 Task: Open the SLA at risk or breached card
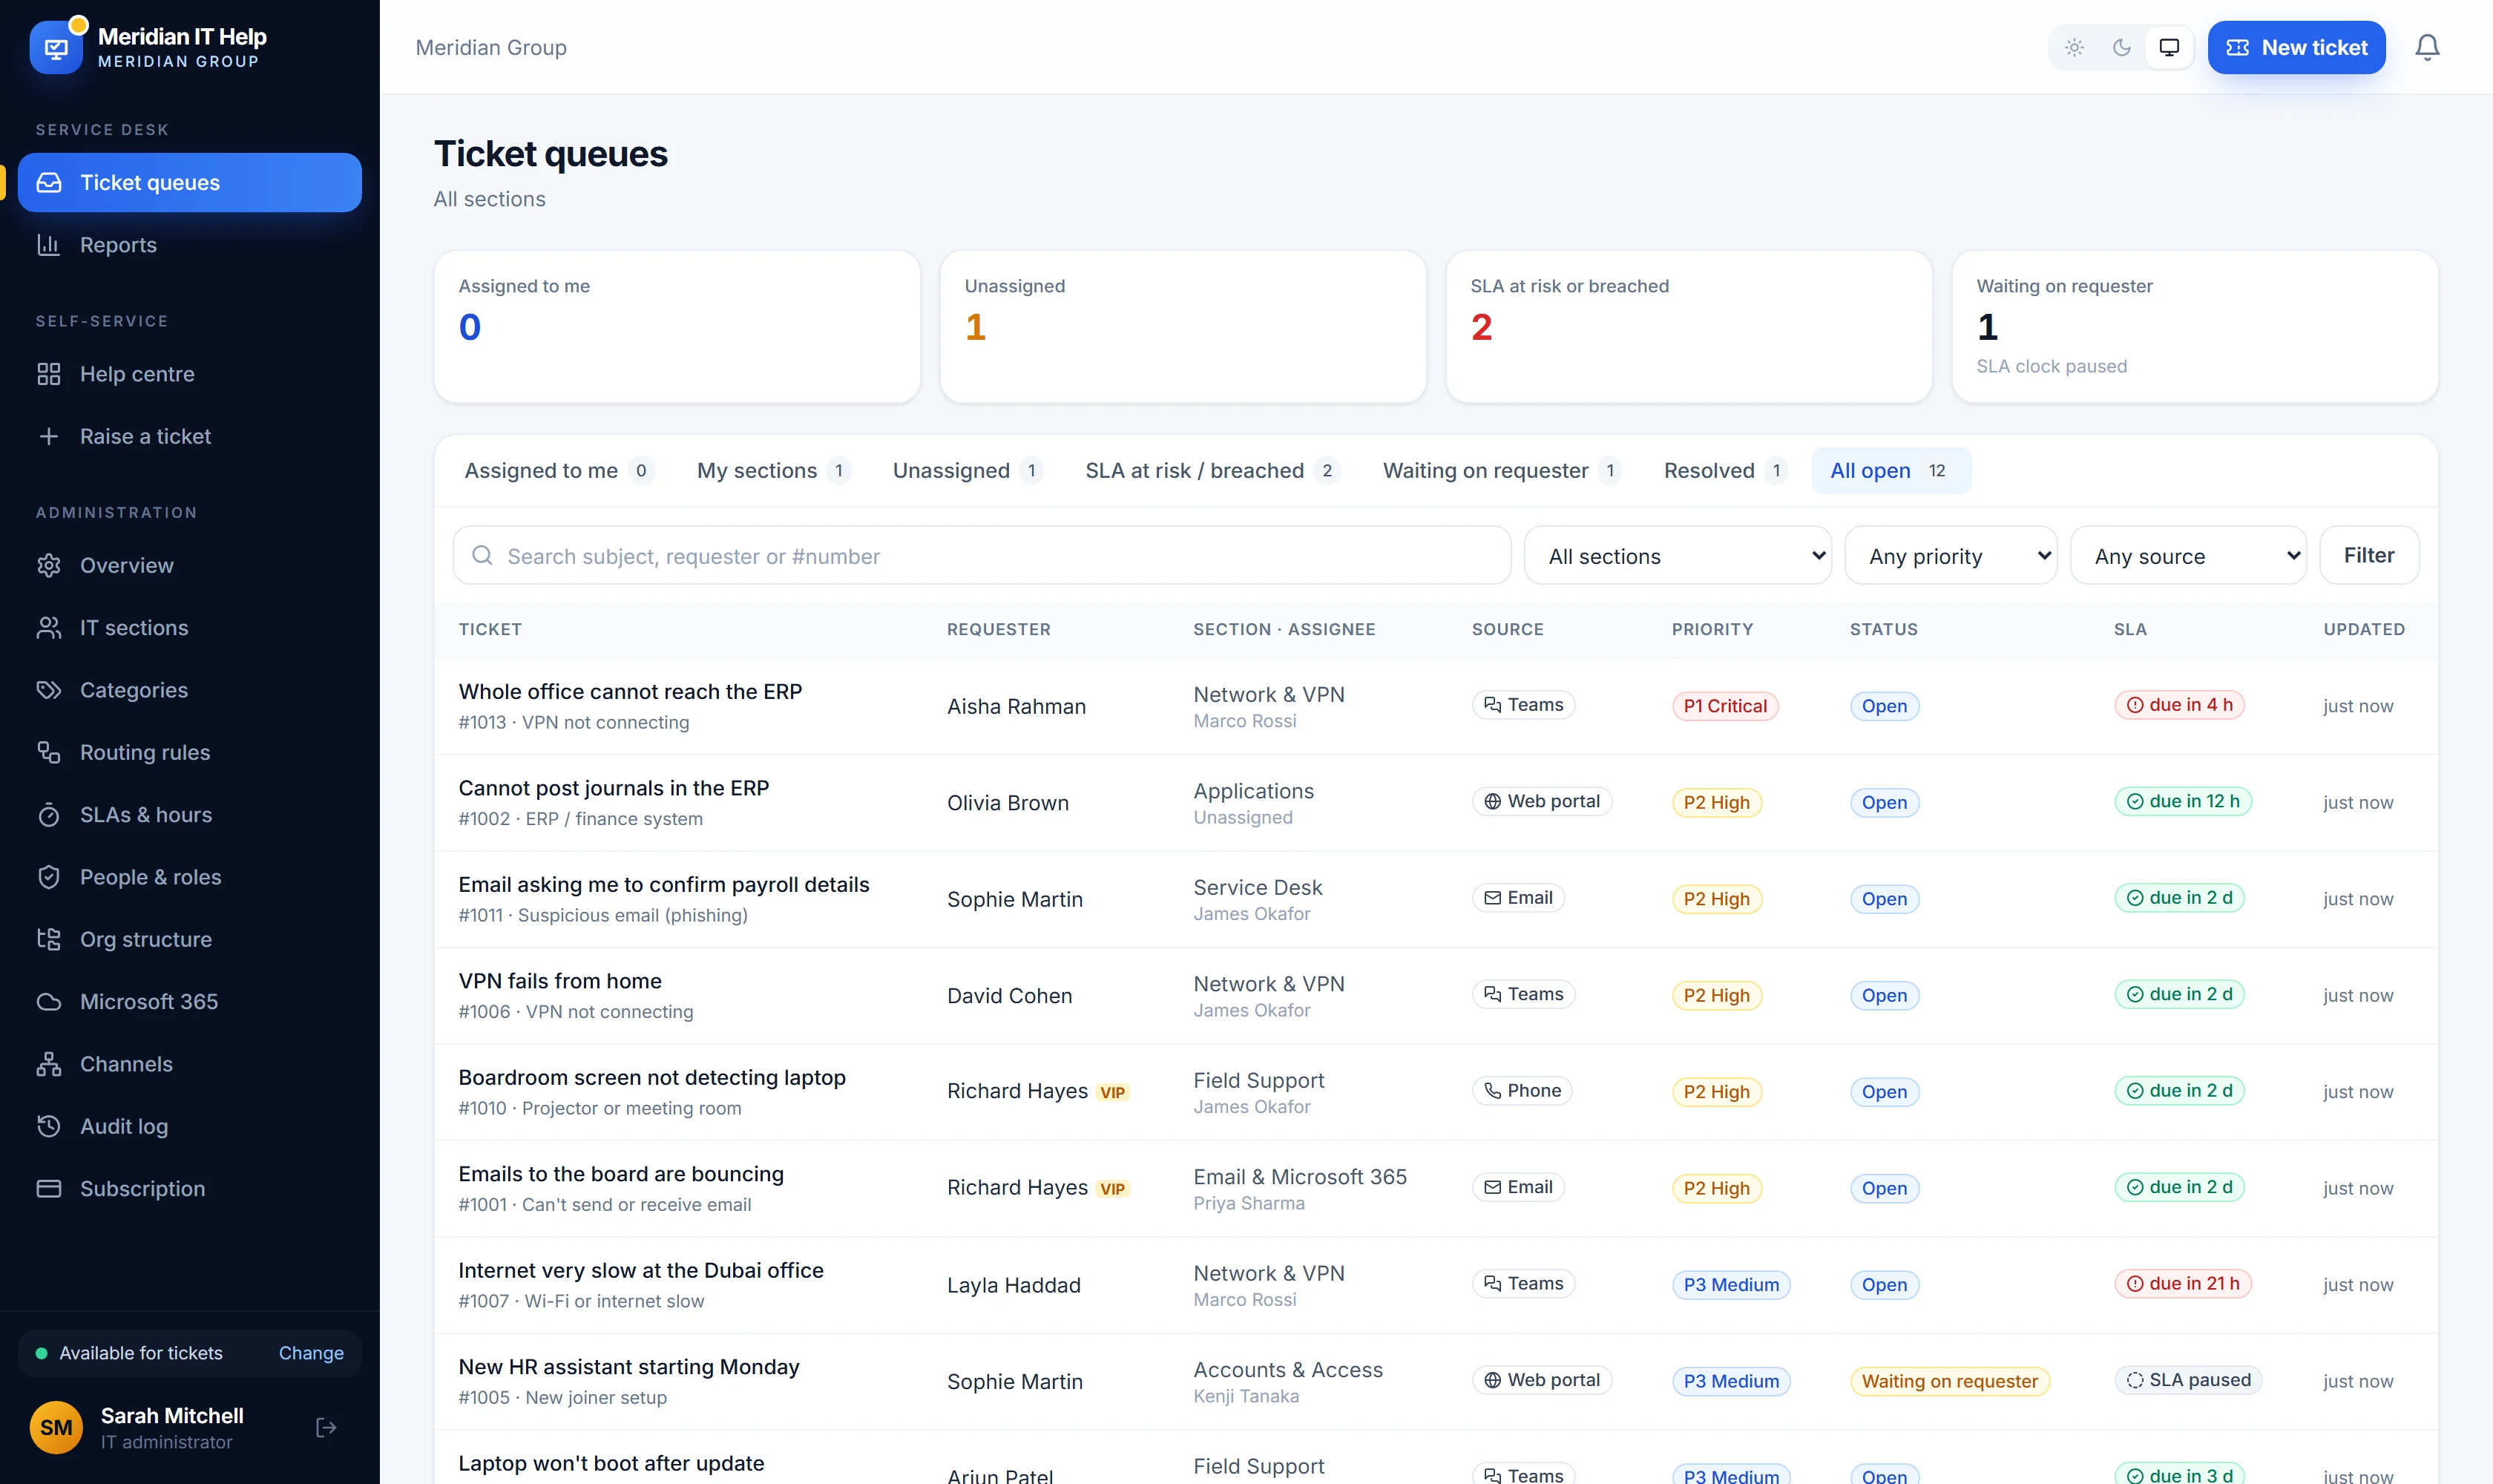point(1689,327)
